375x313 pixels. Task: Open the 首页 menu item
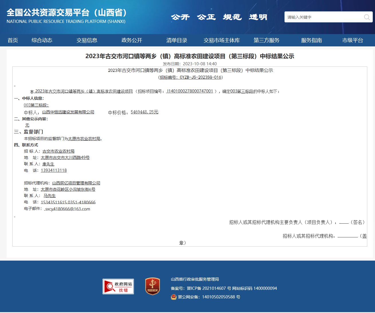point(13,40)
